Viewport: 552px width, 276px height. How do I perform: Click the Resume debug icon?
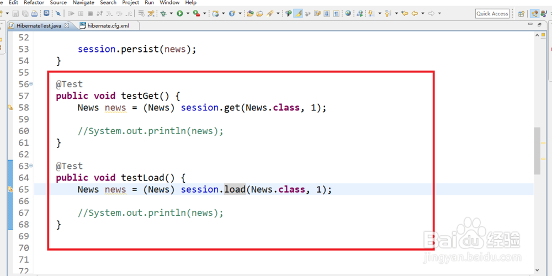pyautogui.click(x=71, y=13)
